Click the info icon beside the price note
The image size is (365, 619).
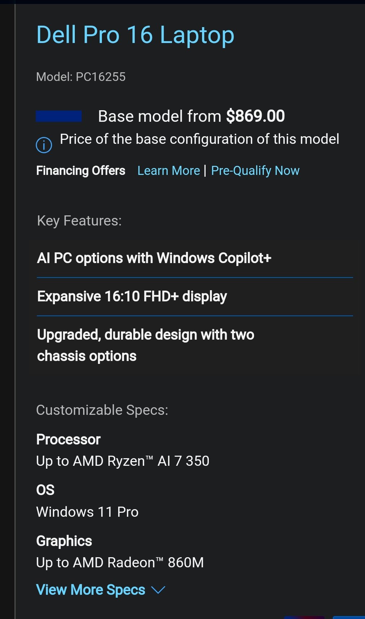pyautogui.click(x=44, y=145)
